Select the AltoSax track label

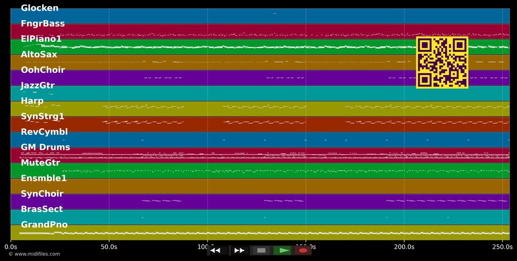point(39,54)
